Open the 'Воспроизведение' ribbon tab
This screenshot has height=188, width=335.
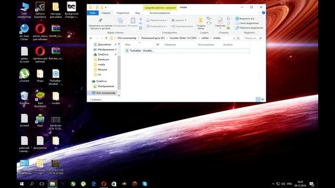coord(160,13)
